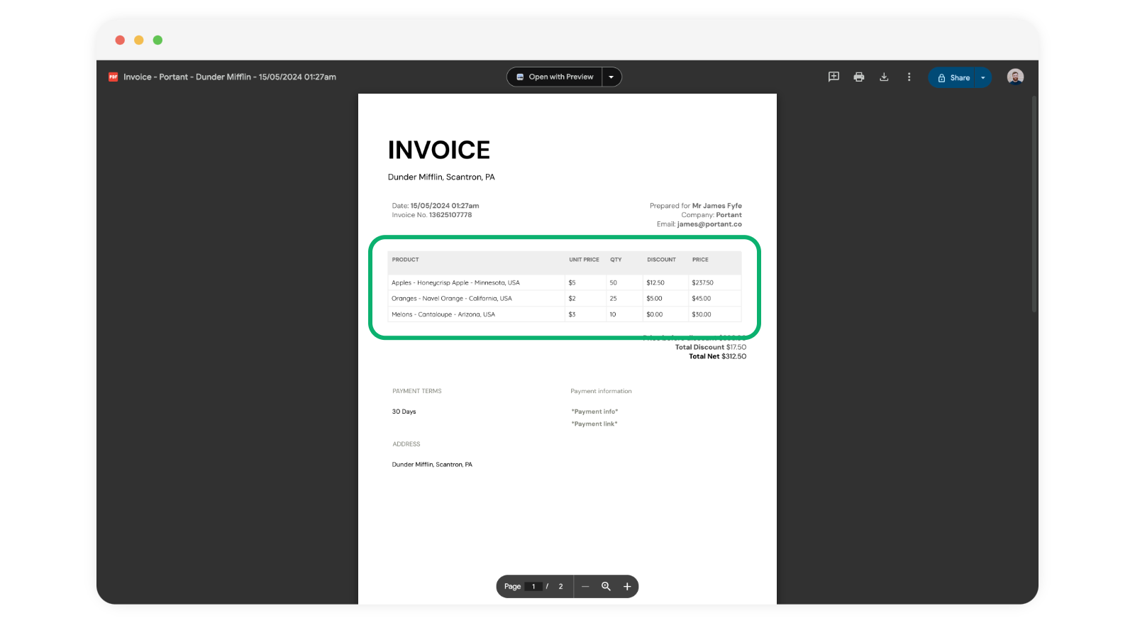Click Open with Preview button
1135x623 pixels.
[555, 77]
